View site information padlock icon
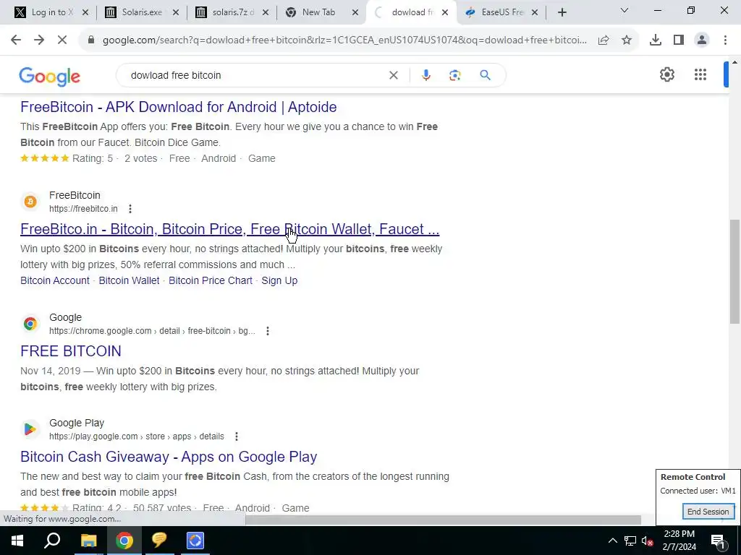741x555 pixels. tap(91, 40)
